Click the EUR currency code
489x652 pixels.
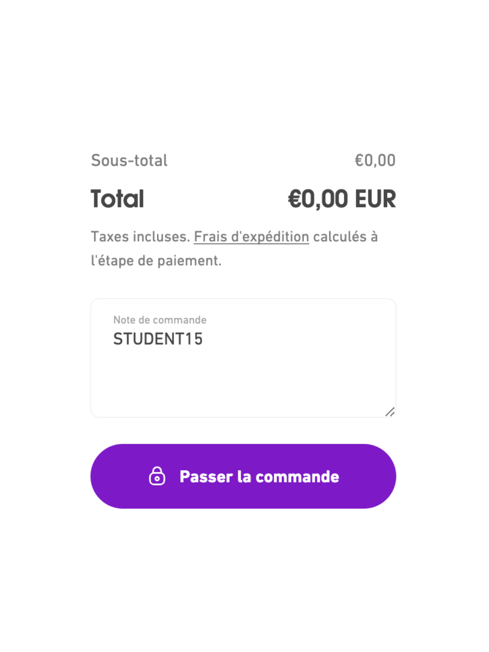point(375,199)
